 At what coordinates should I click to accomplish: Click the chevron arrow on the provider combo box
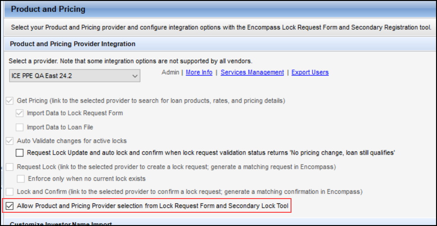pyautogui.click(x=135, y=76)
